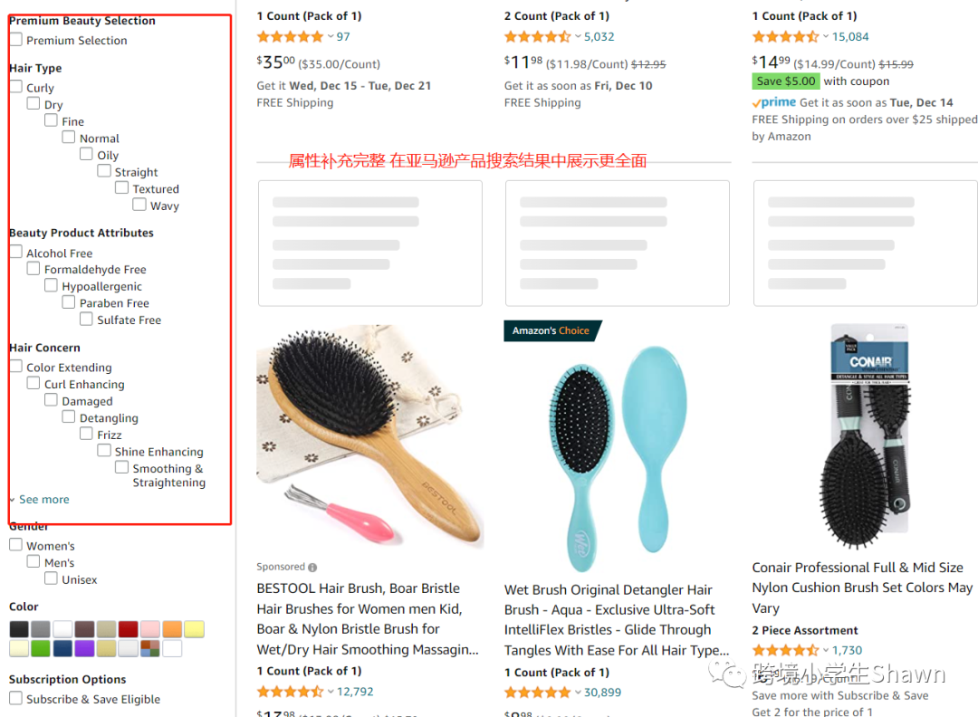The width and height of the screenshot is (978, 717).
Task: Click five-star rating with 97 reviews
Action: pyautogui.click(x=290, y=37)
